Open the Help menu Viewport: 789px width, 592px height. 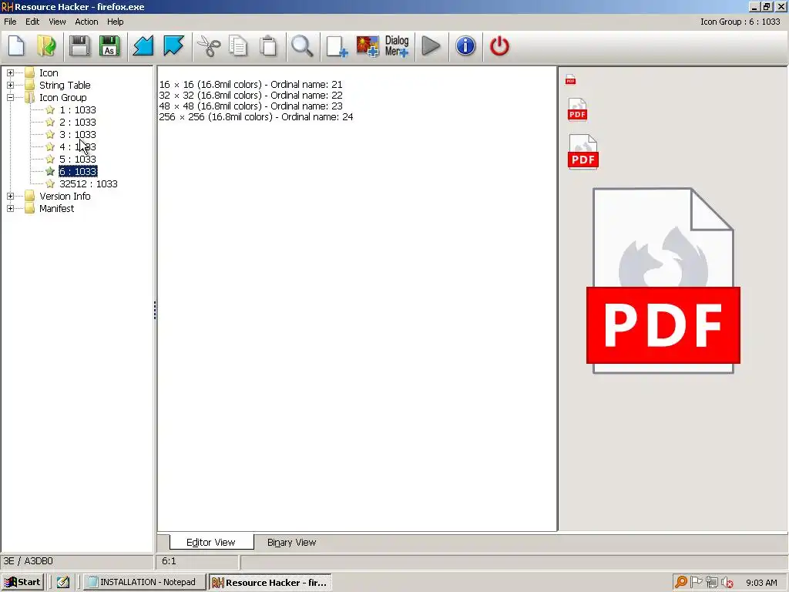(x=116, y=22)
